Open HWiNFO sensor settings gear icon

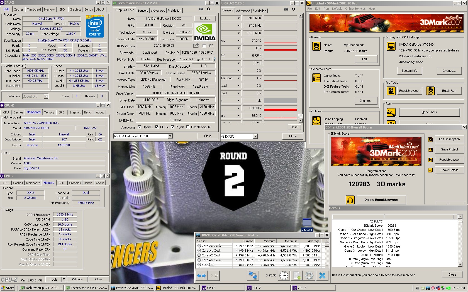[x=309, y=276]
